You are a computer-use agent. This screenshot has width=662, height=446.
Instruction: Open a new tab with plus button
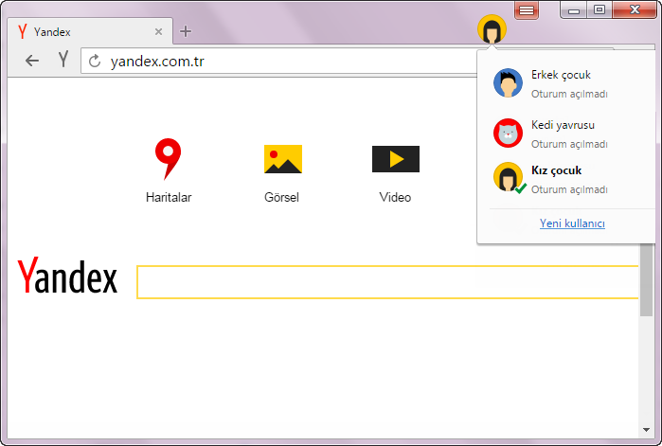pyautogui.click(x=186, y=31)
